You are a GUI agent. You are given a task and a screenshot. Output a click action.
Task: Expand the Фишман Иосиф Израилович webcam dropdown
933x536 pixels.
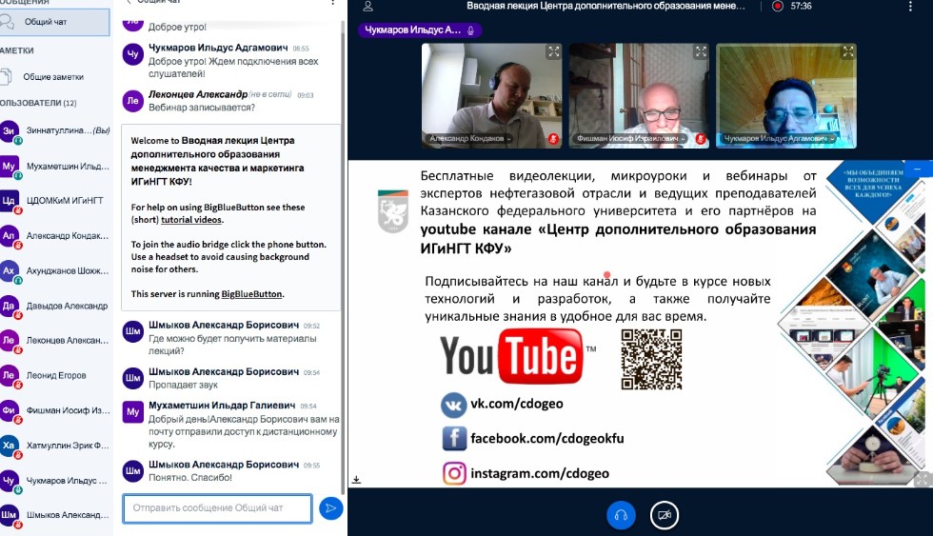point(629,138)
